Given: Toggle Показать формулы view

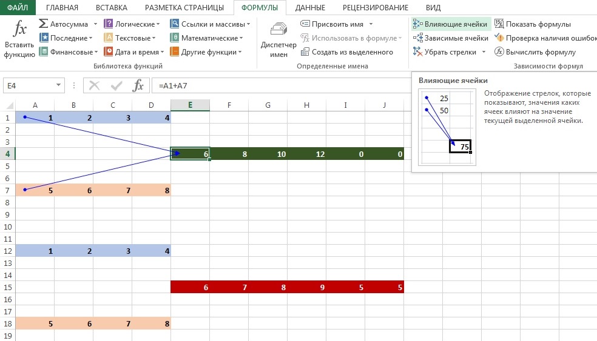Looking at the screenshot, I should pos(499,24).
